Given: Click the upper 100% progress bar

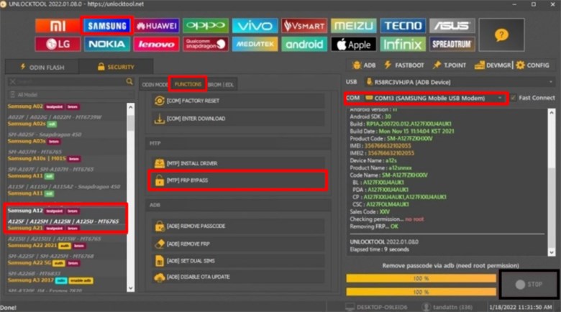Looking at the screenshot, I should pos(421,278).
